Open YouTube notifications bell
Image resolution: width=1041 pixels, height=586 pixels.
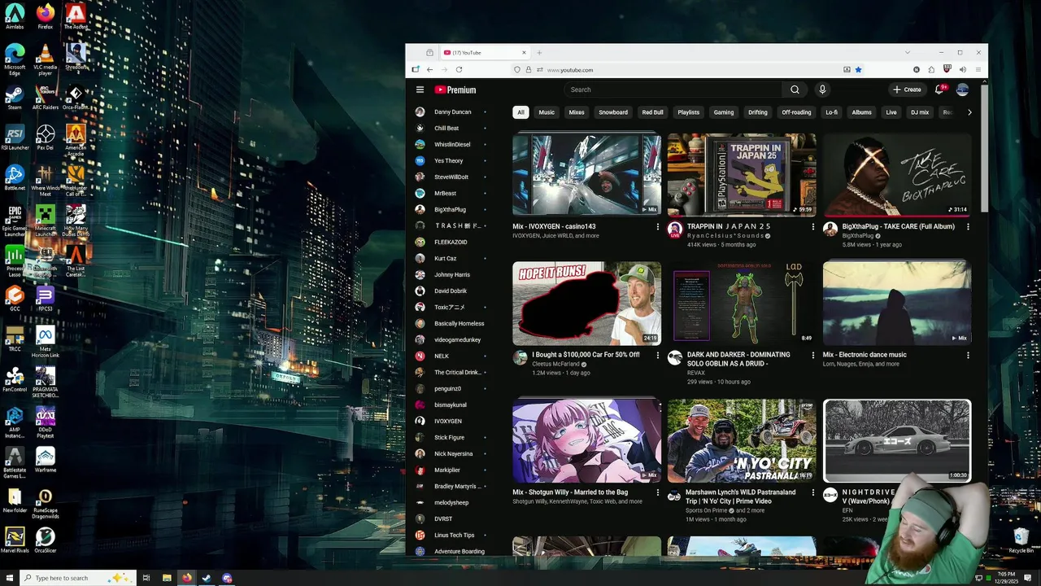(939, 90)
